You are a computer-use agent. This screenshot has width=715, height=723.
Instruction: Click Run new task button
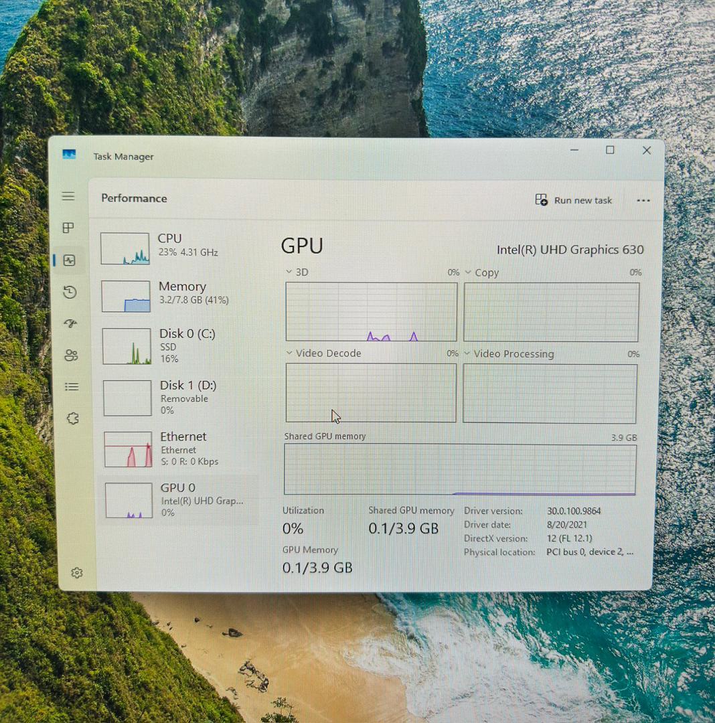[574, 200]
